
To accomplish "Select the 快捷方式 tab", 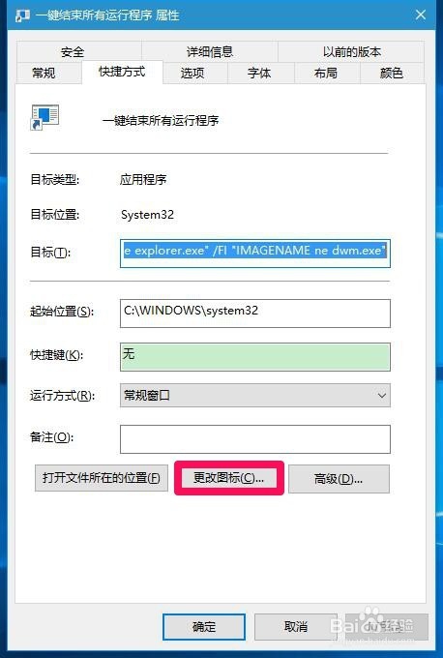I will [x=122, y=72].
